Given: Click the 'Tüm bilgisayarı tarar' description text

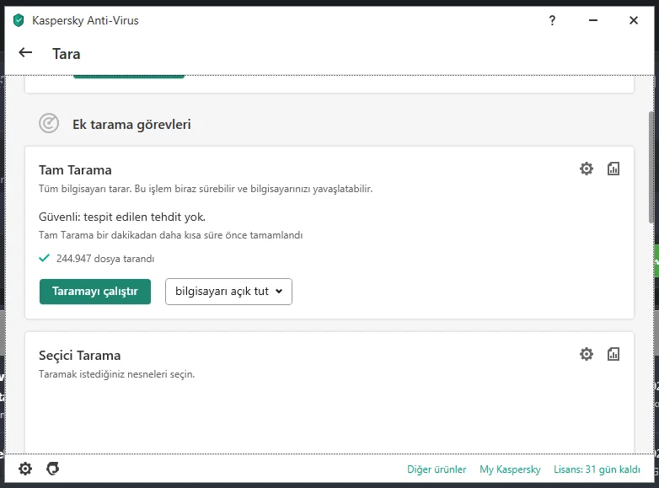Looking at the screenshot, I should click(x=206, y=189).
